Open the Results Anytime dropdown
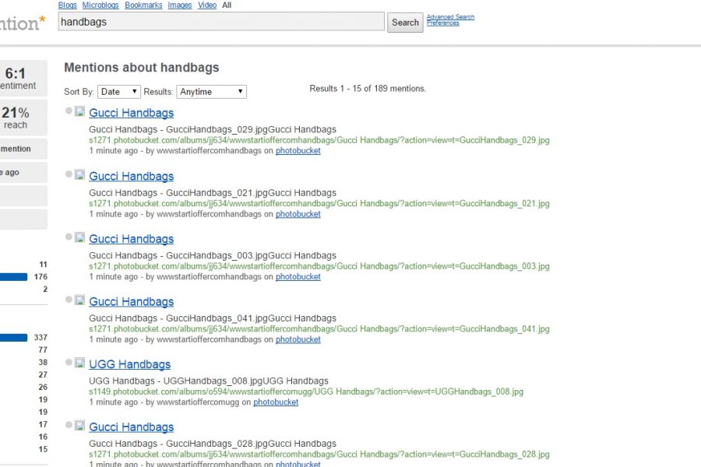This screenshot has height=467, width=701. click(211, 92)
